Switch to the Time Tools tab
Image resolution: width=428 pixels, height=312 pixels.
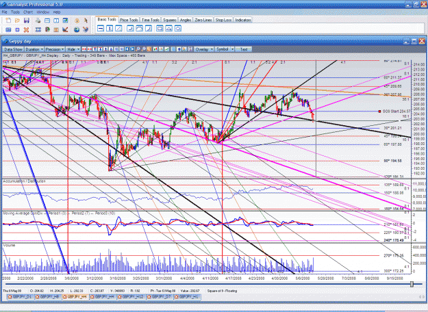[x=151, y=20]
